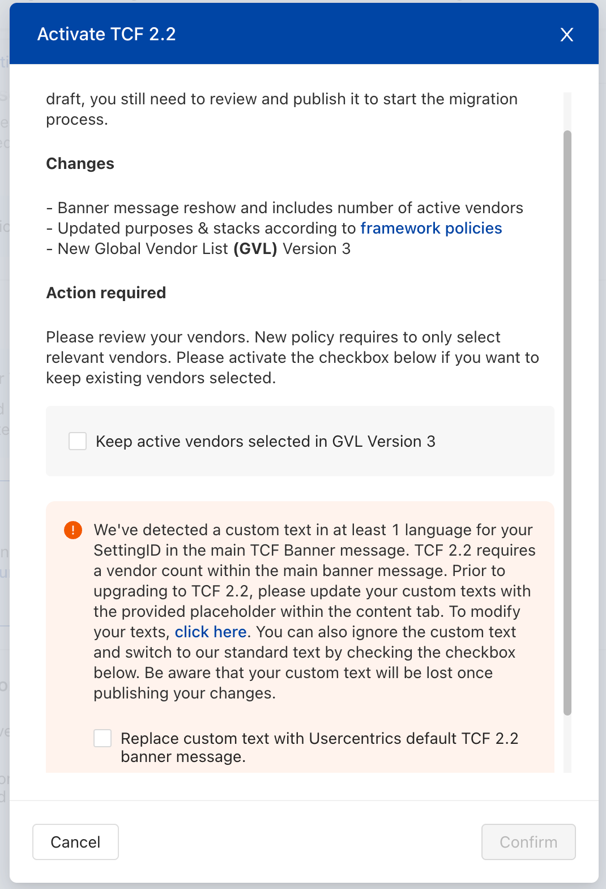Click the 'Keep active vendors selected in GVL Version 3' label

click(x=266, y=441)
